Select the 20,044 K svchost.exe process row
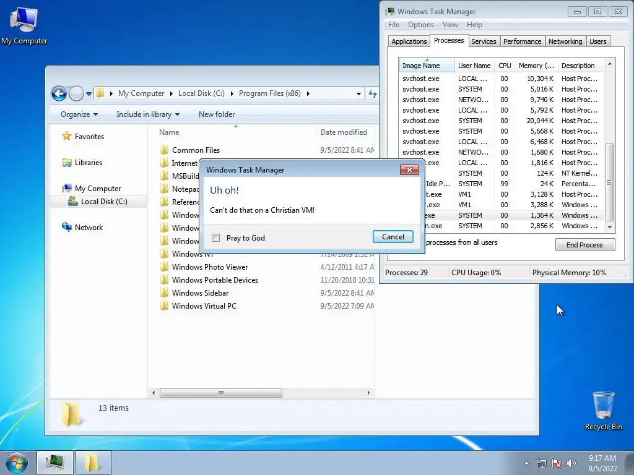The height and width of the screenshot is (475, 634). (x=502, y=121)
